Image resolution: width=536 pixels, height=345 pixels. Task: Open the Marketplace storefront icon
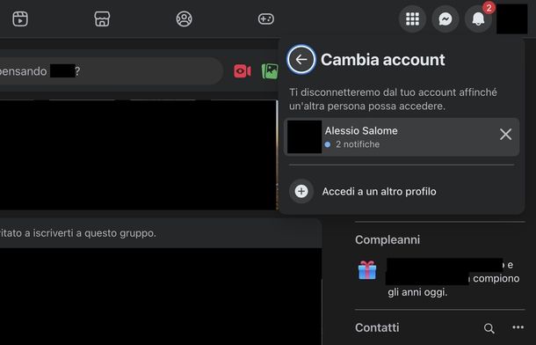click(102, 18)
